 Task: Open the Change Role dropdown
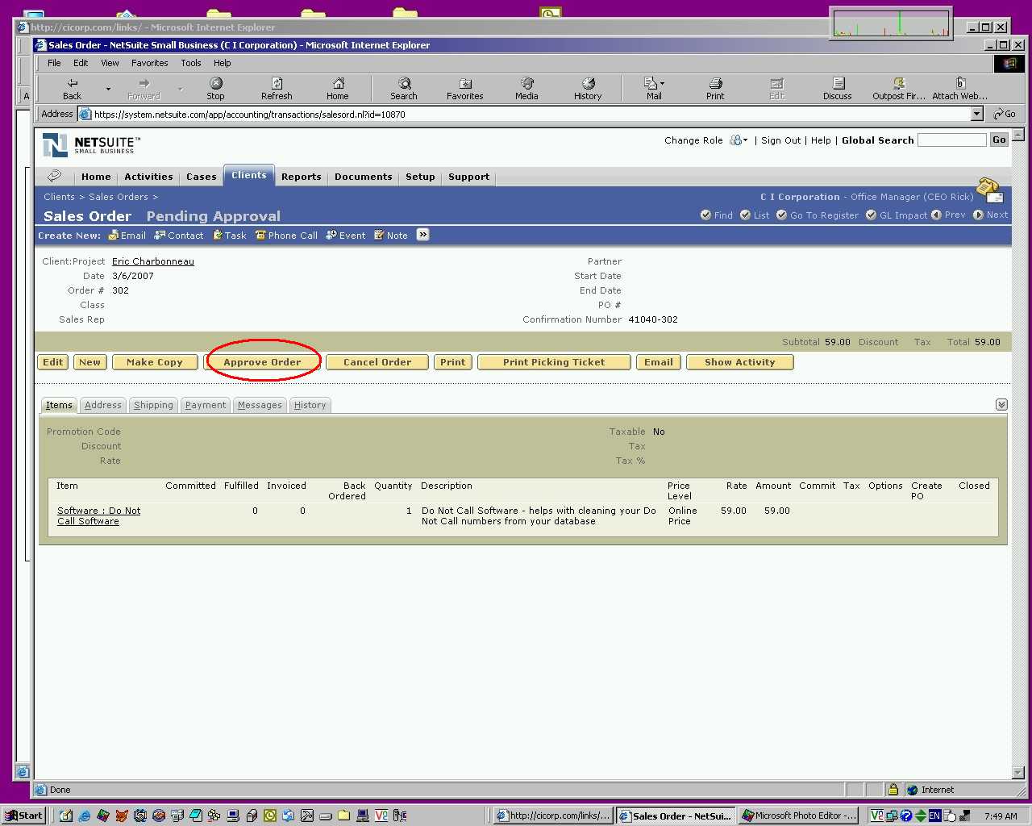[x=739, y=140]
